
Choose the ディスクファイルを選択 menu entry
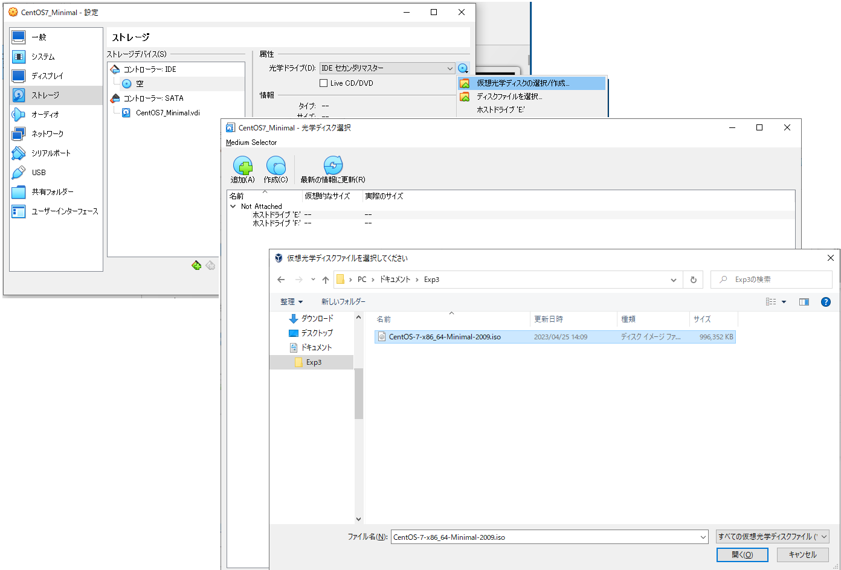(509, 97)
